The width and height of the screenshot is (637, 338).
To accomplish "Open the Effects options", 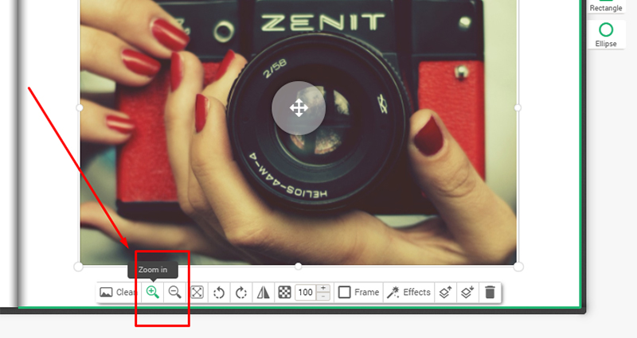I will coord(408,292).
